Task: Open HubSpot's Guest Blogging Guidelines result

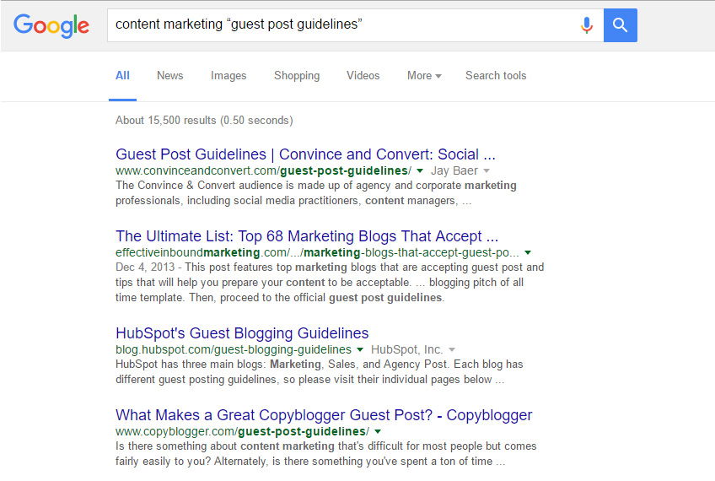Action: click(x=242, y=333)
